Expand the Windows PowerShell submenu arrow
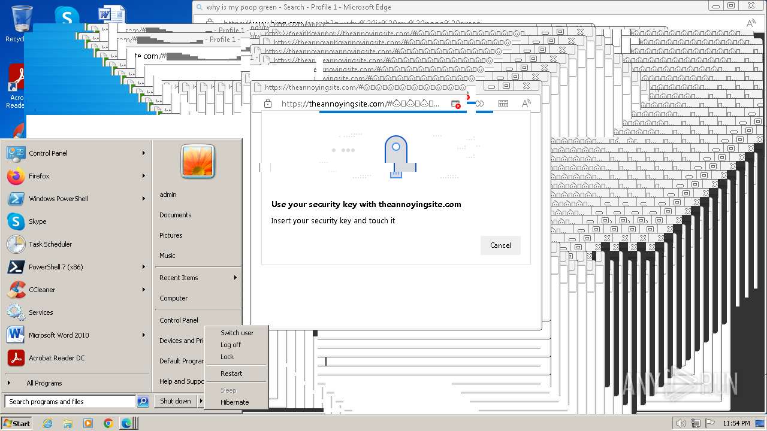Viewport: 767px width, 431px height. [144, 199]
